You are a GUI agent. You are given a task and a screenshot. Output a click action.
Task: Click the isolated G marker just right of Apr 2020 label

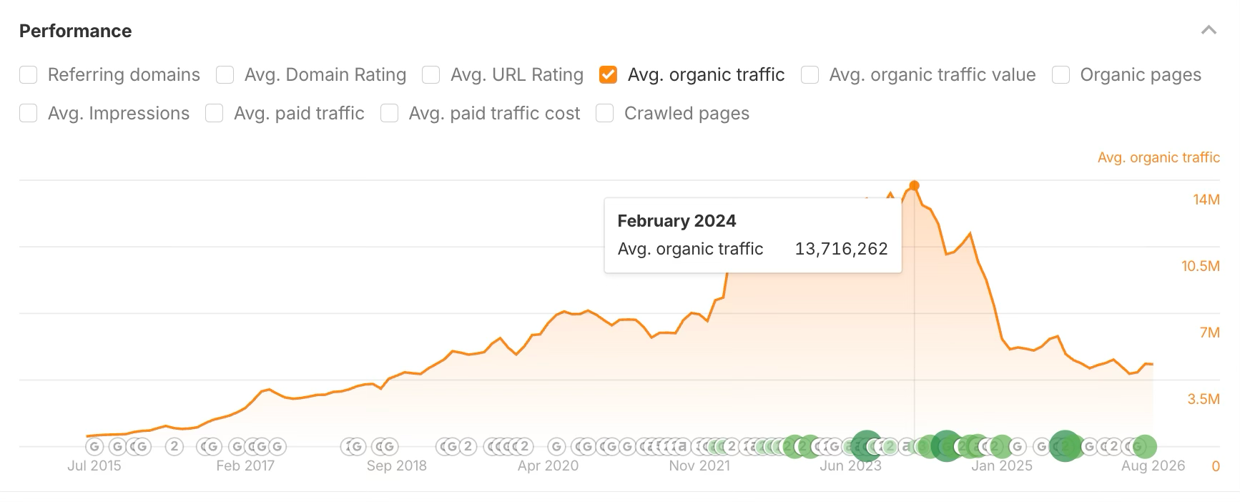[x=557, y=447]
